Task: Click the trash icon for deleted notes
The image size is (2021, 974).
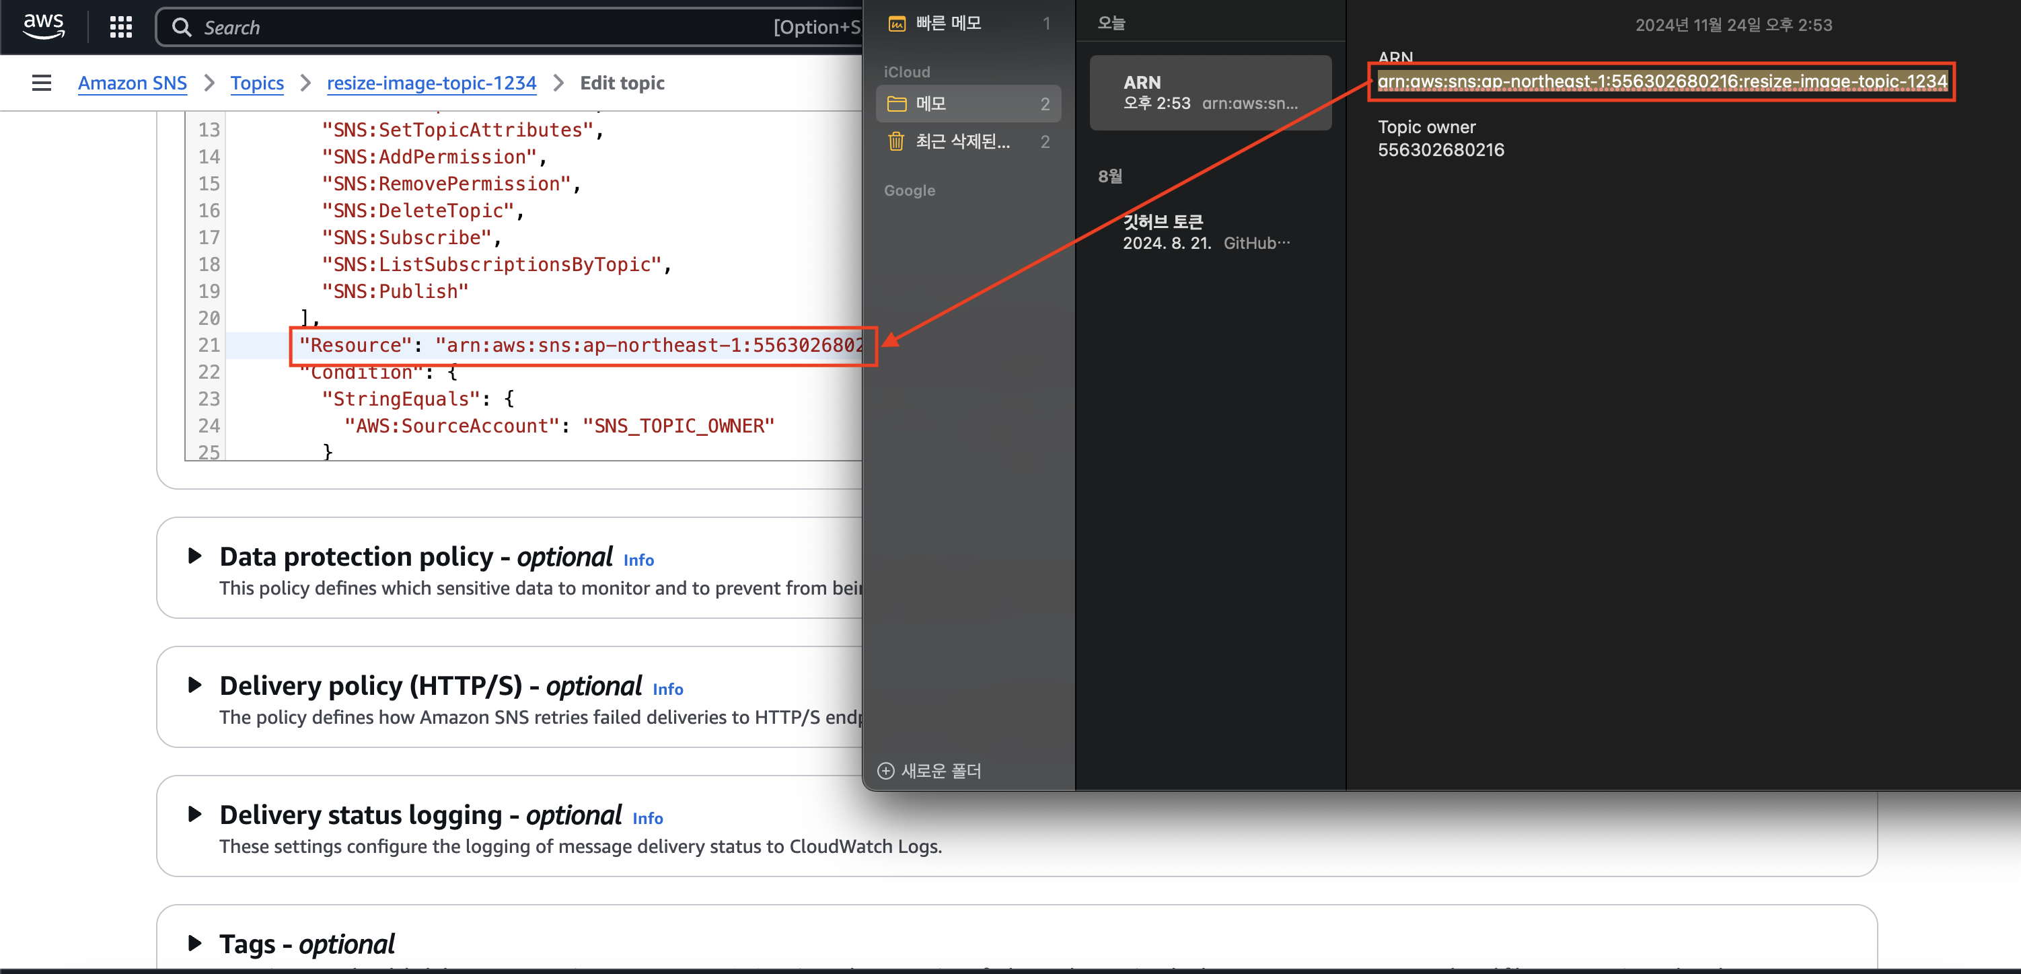Action: (896, 141)
